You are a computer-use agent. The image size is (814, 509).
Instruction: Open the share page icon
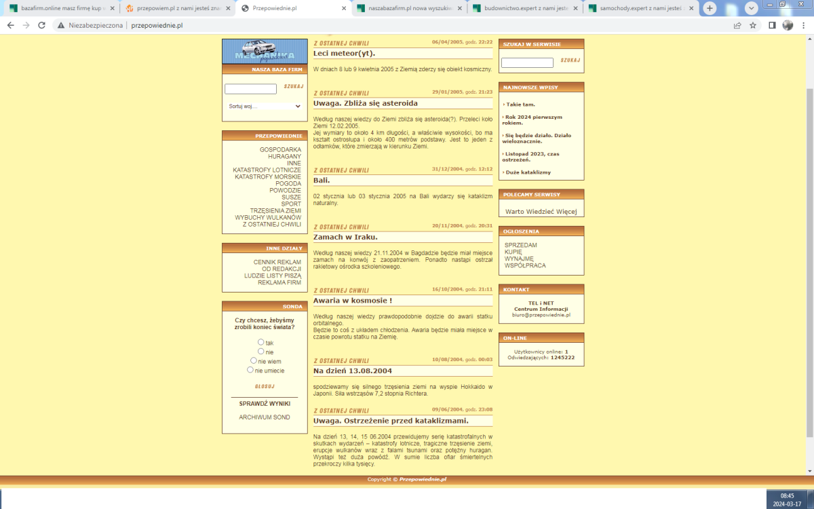click(x=737, y=25)
